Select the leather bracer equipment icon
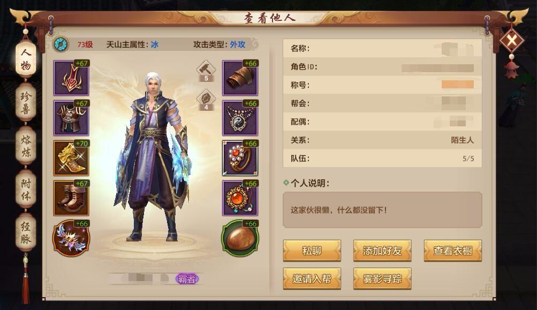537x310 pixels. [240, 78]
